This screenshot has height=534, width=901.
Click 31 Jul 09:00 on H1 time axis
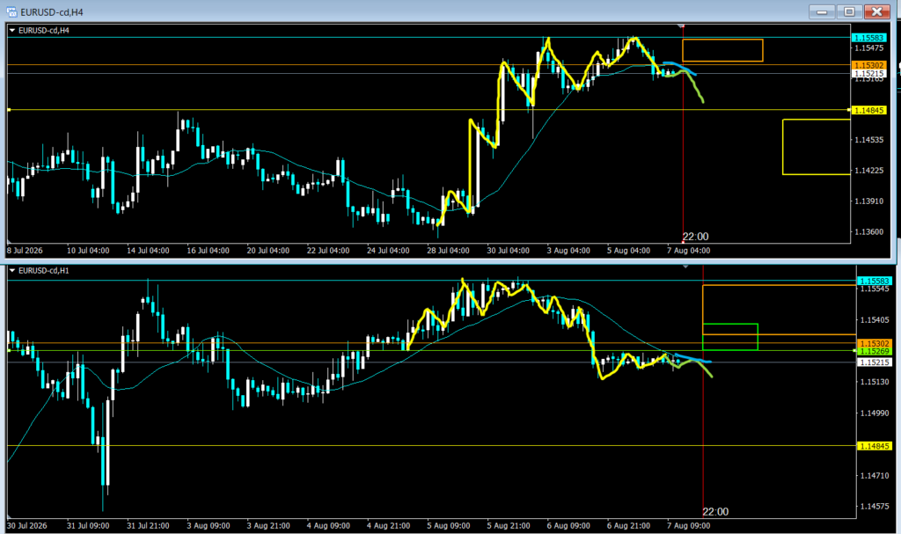click(88, 525)
